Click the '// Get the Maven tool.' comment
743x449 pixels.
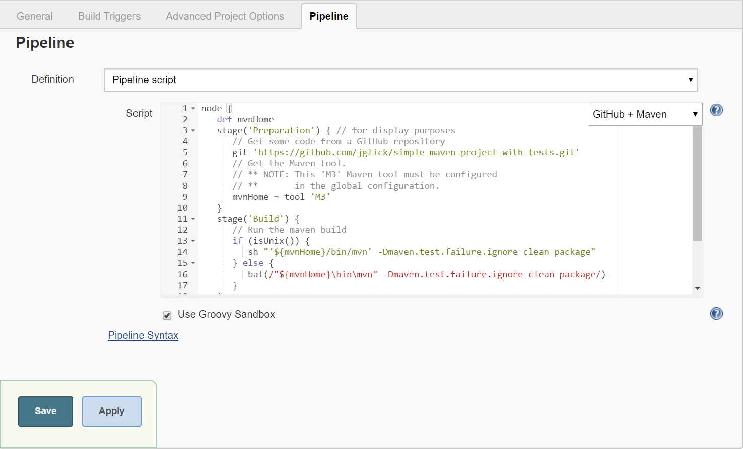click(x=289, y=163)
